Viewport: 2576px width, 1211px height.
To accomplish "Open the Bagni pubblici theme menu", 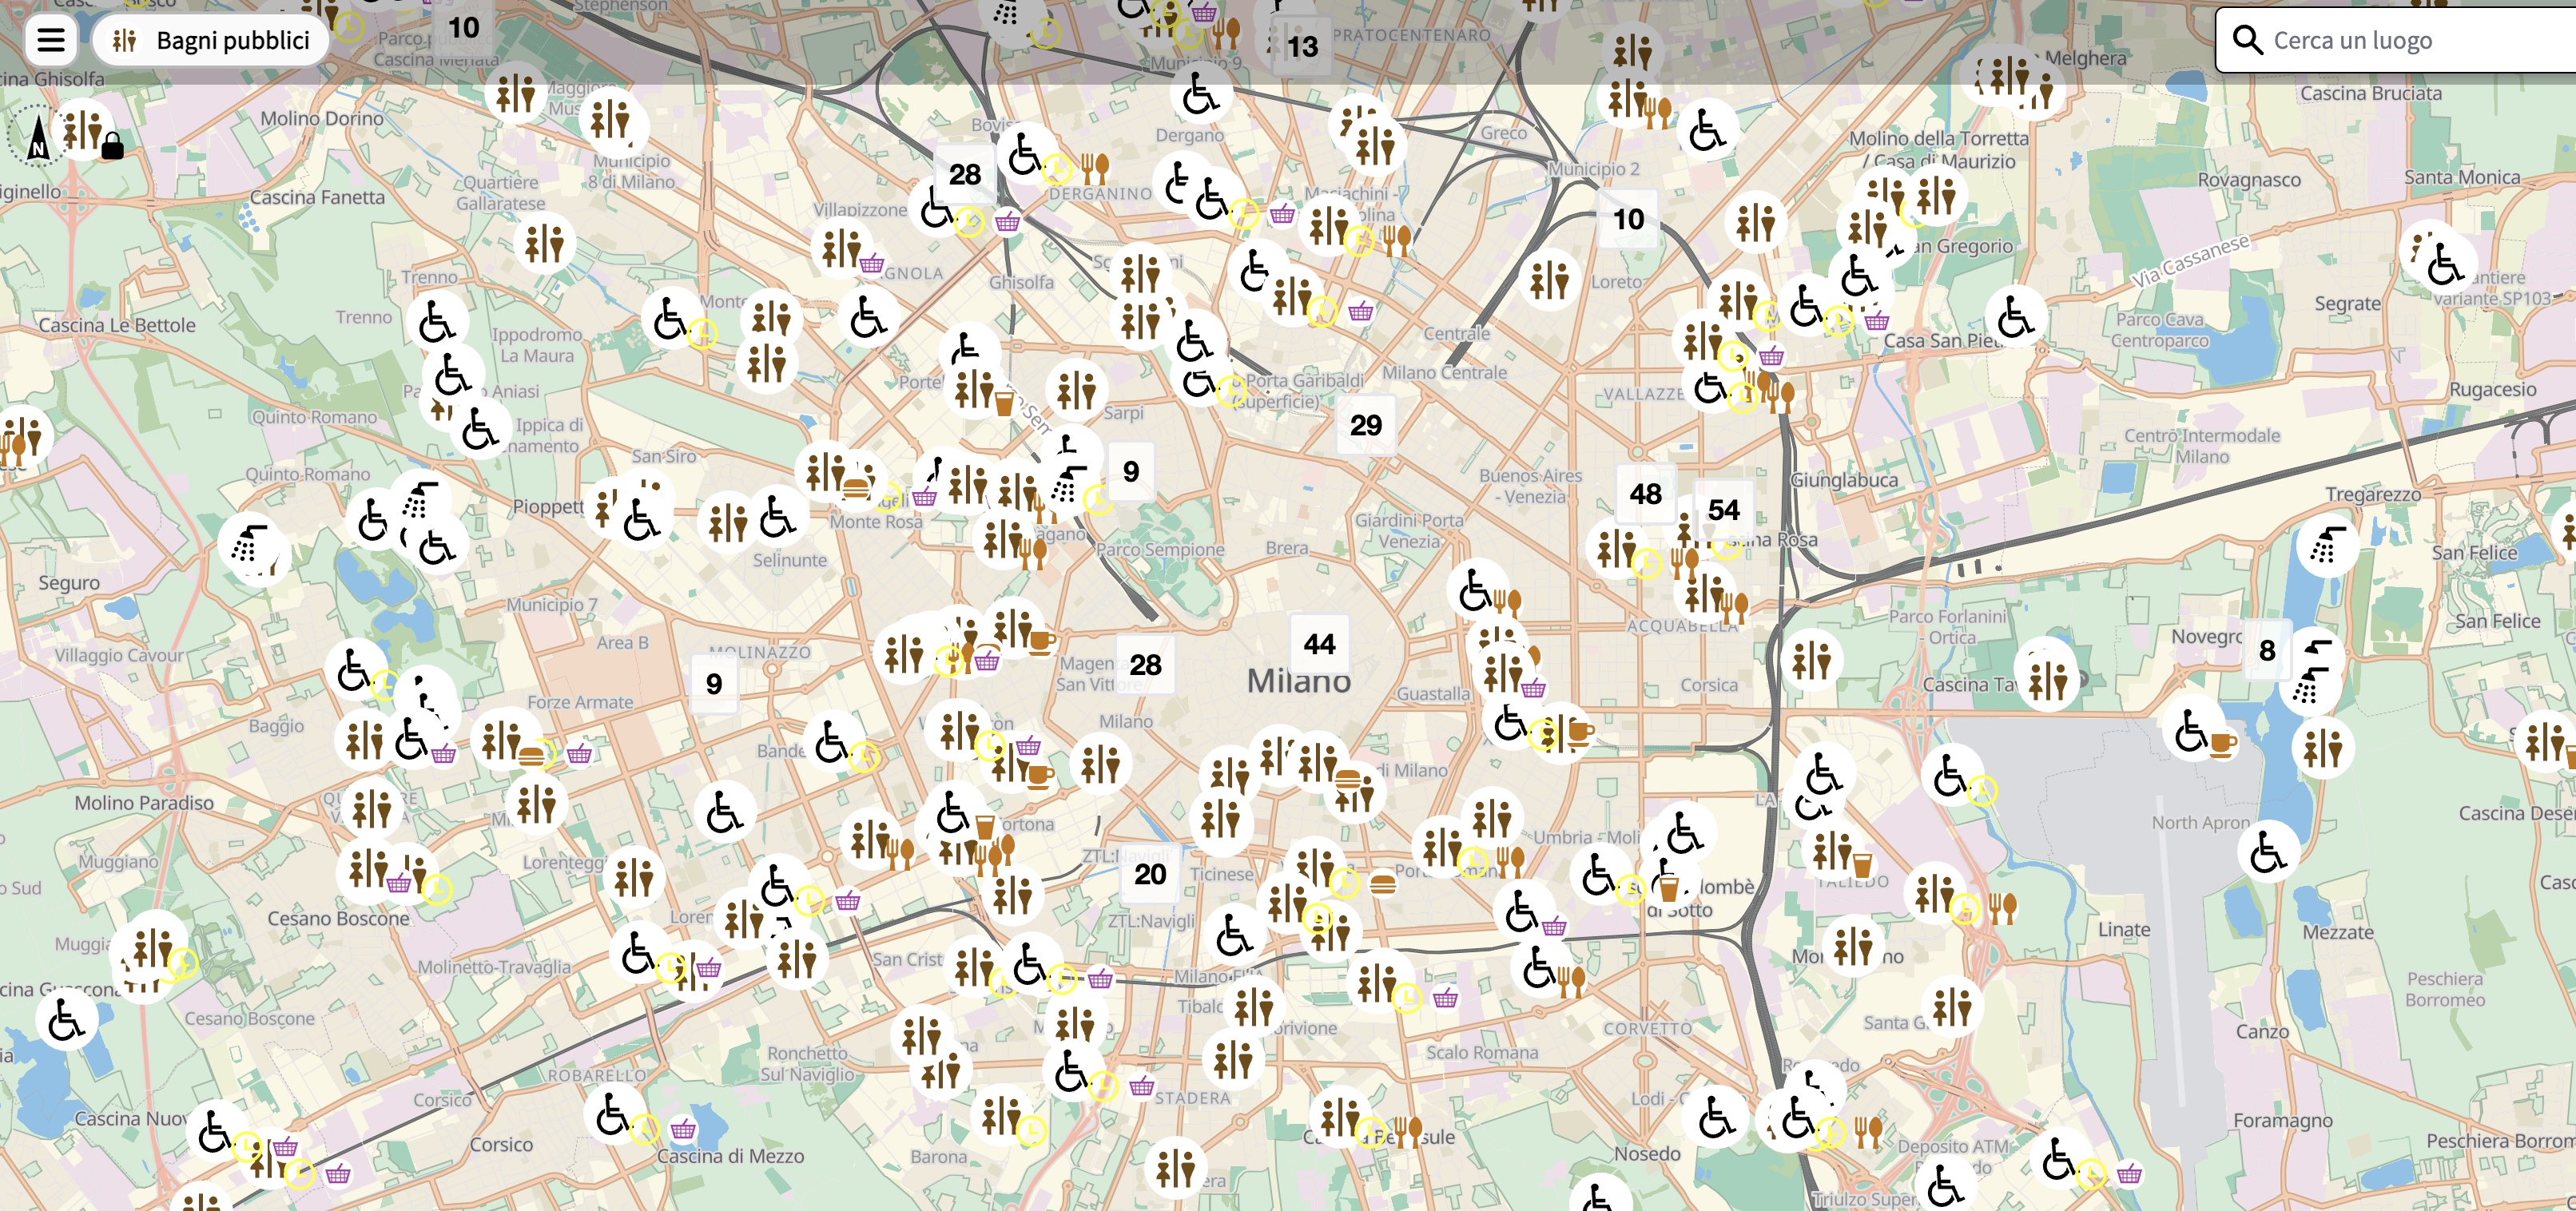I will click(x=211, y=41).
